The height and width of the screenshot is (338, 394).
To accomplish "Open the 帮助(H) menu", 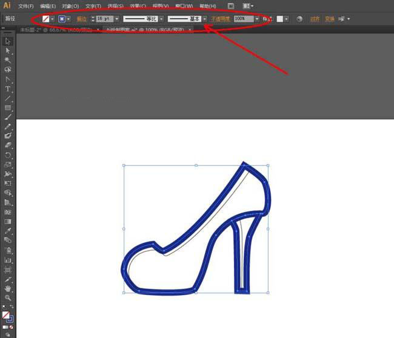I will pos(208,6).
